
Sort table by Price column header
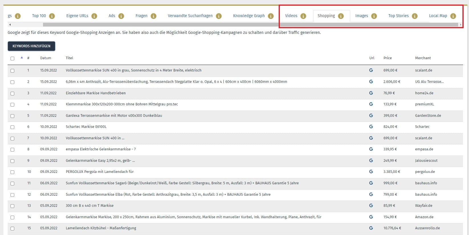pos(388,58)
